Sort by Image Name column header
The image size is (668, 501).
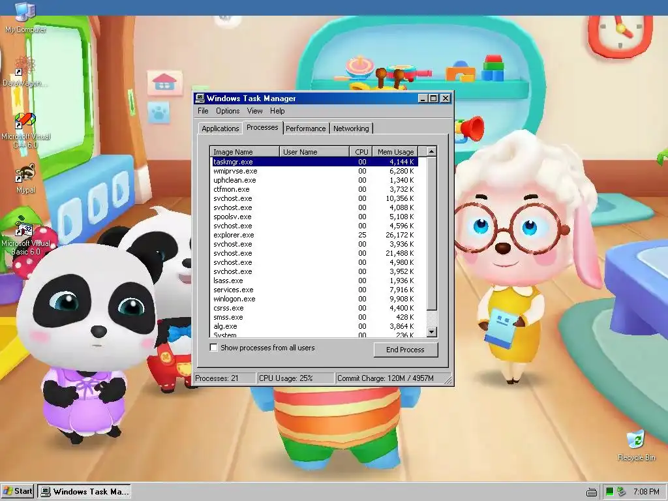(x=245, y=151)
